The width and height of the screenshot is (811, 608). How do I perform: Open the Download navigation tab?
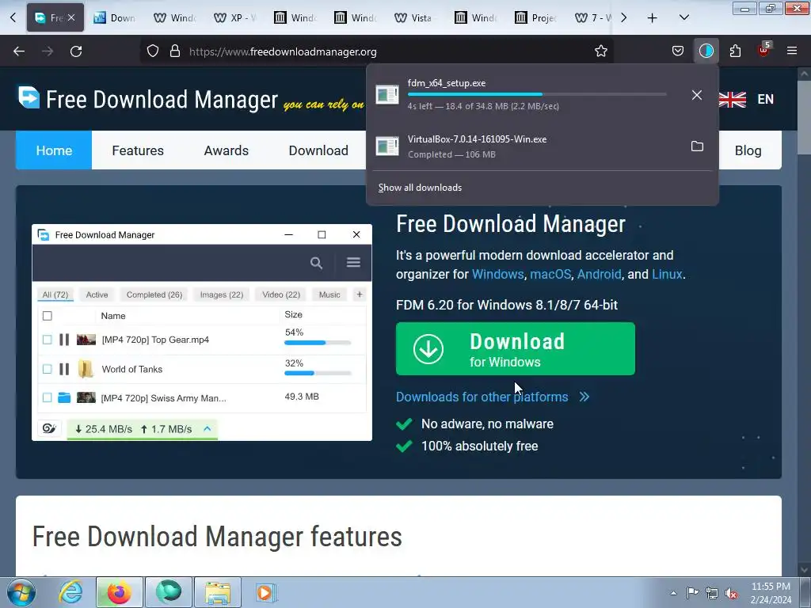[x=318, y=150]
